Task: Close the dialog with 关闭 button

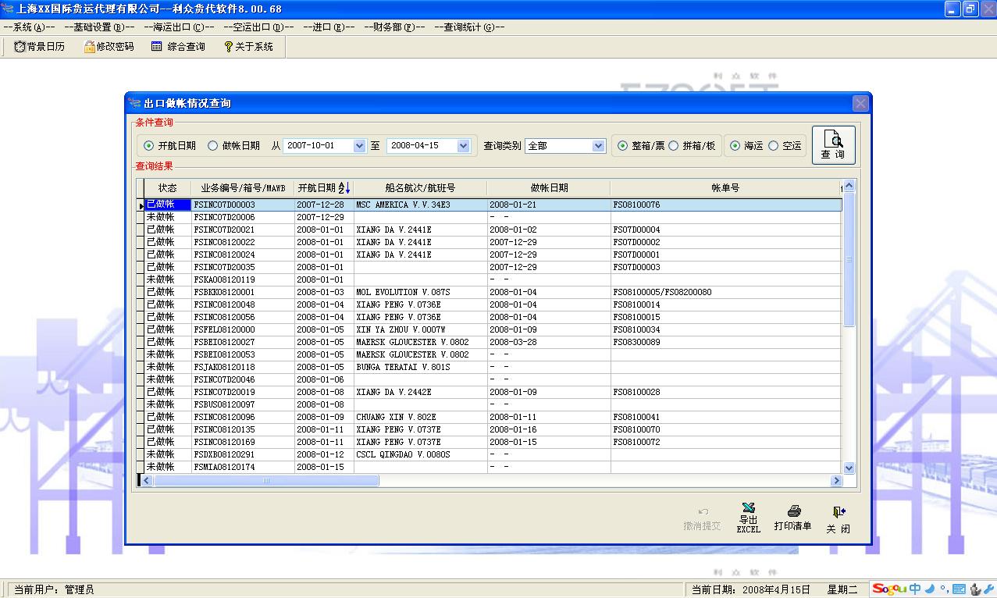Action: point(839,518)
